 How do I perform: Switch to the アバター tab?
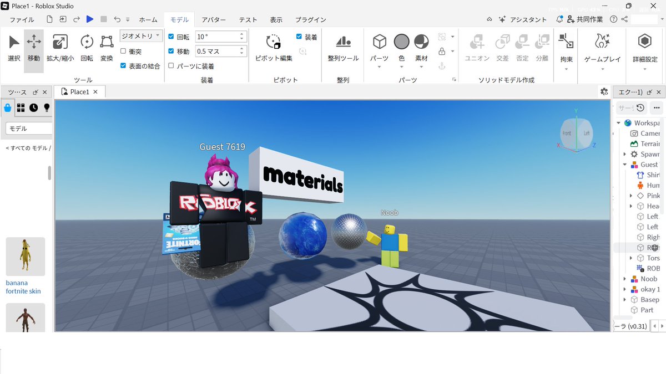pos(214,19)
